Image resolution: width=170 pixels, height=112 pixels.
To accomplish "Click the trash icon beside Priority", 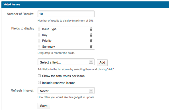I will (91, 41).
